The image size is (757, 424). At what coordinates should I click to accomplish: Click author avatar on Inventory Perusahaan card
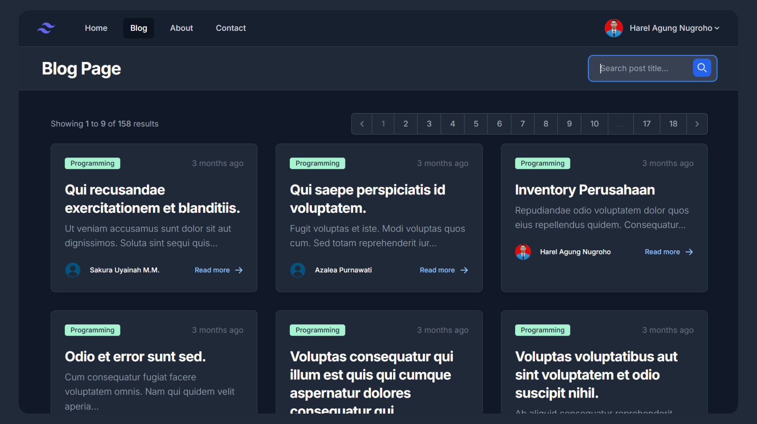pyautogui.click(x=523, y=252)
